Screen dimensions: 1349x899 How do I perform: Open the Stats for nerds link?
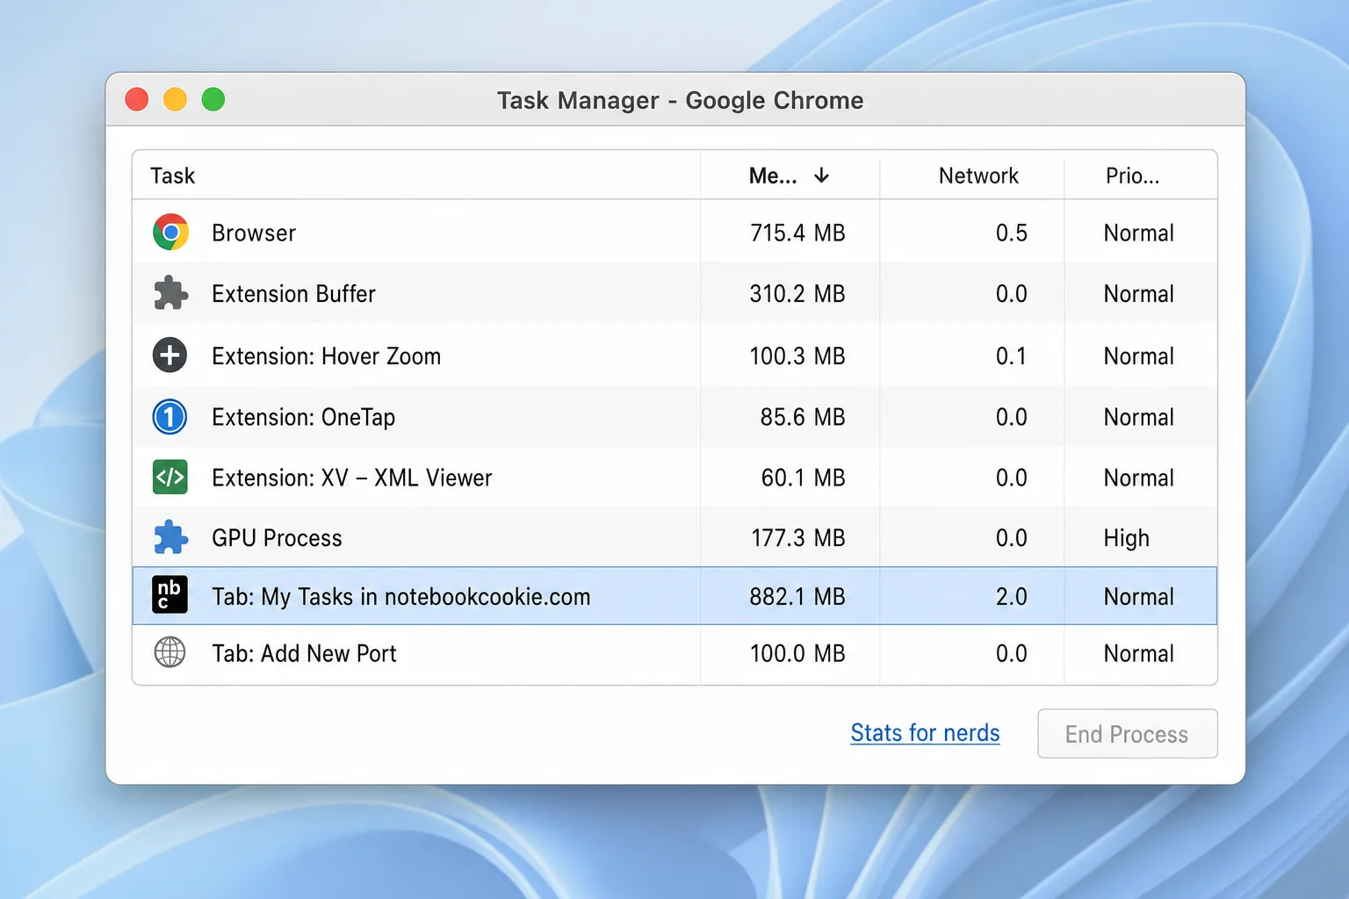pos(925,733)
